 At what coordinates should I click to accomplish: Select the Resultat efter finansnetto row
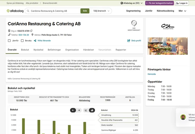119,120
